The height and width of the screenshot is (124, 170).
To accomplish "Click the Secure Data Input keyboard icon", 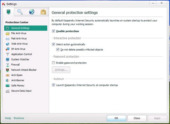I will tap(7, 91).
